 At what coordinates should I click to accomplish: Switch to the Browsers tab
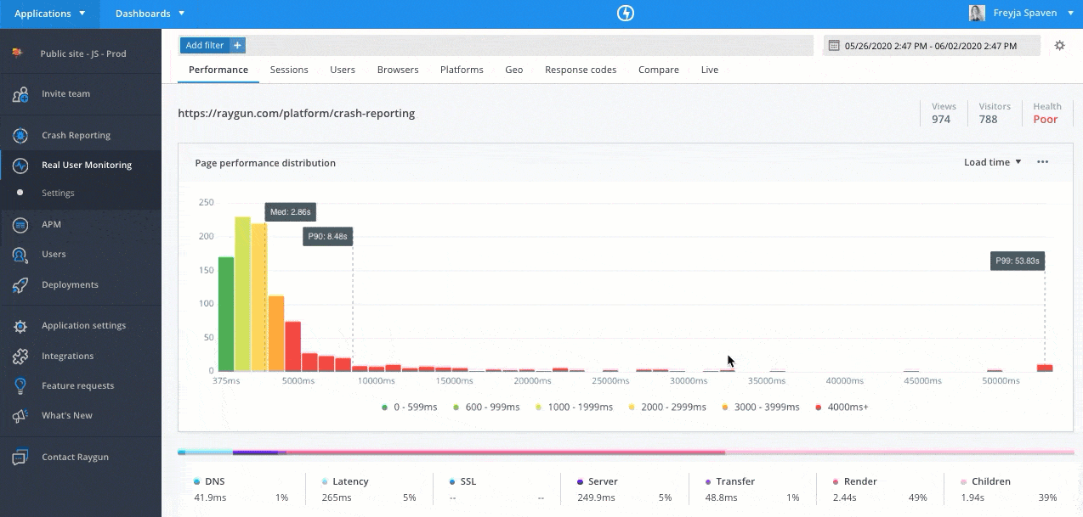tap(398, 70)
